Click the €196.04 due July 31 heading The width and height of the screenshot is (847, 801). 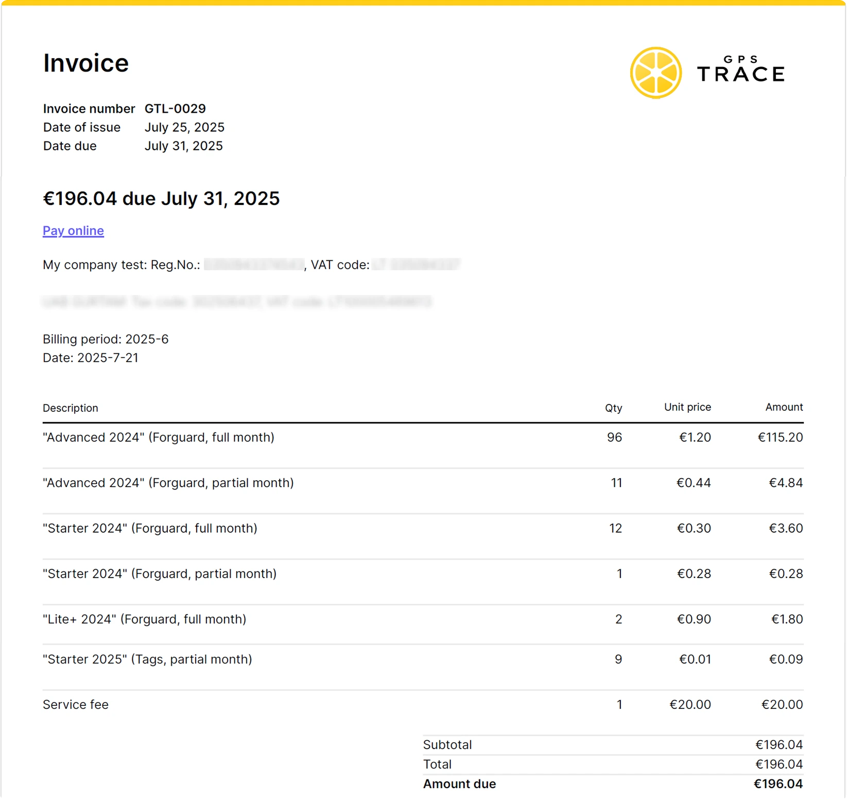tap(161, 198)
